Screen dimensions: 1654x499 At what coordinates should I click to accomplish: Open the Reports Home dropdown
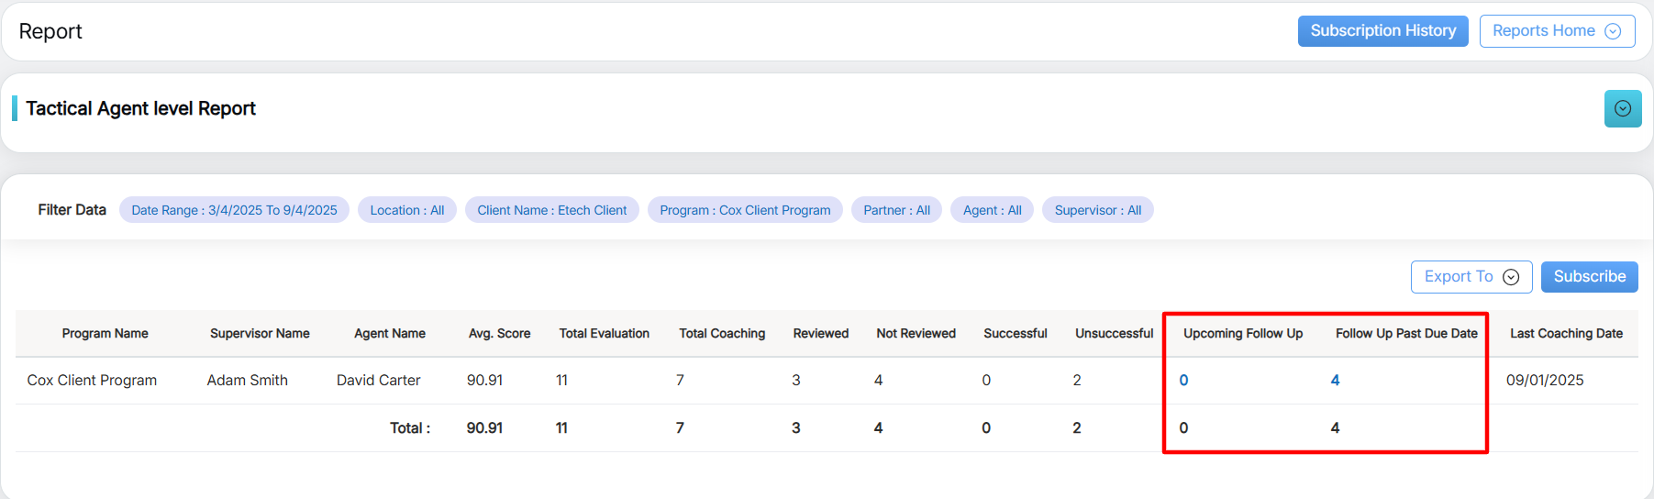click(1556, 31)
